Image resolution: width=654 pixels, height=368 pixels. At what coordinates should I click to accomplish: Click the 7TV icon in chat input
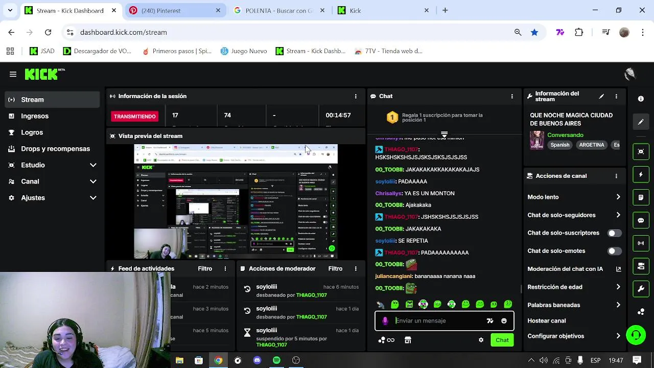click(490, 321)
